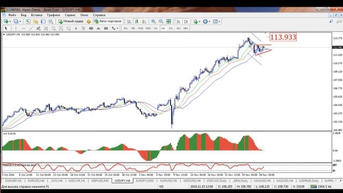
Task: Switch to the XAUUSD,H4 chart tab
Action: point(262,181)
